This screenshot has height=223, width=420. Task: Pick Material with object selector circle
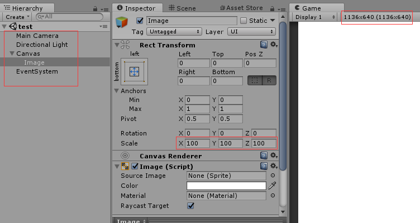(x=273, y=196)
